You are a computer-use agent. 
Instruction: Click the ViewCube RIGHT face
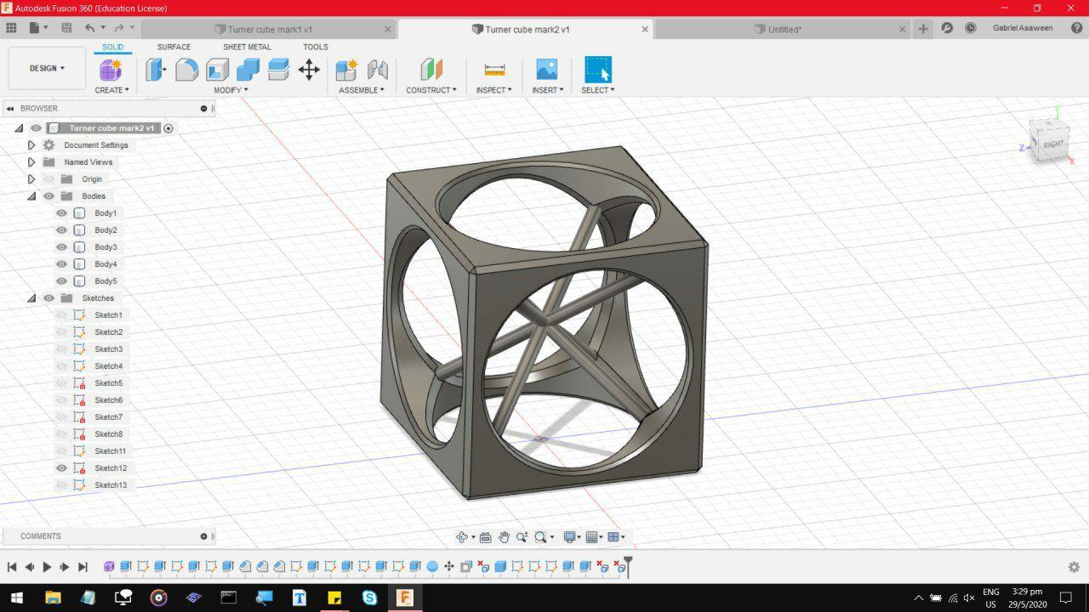point(1053,144)
